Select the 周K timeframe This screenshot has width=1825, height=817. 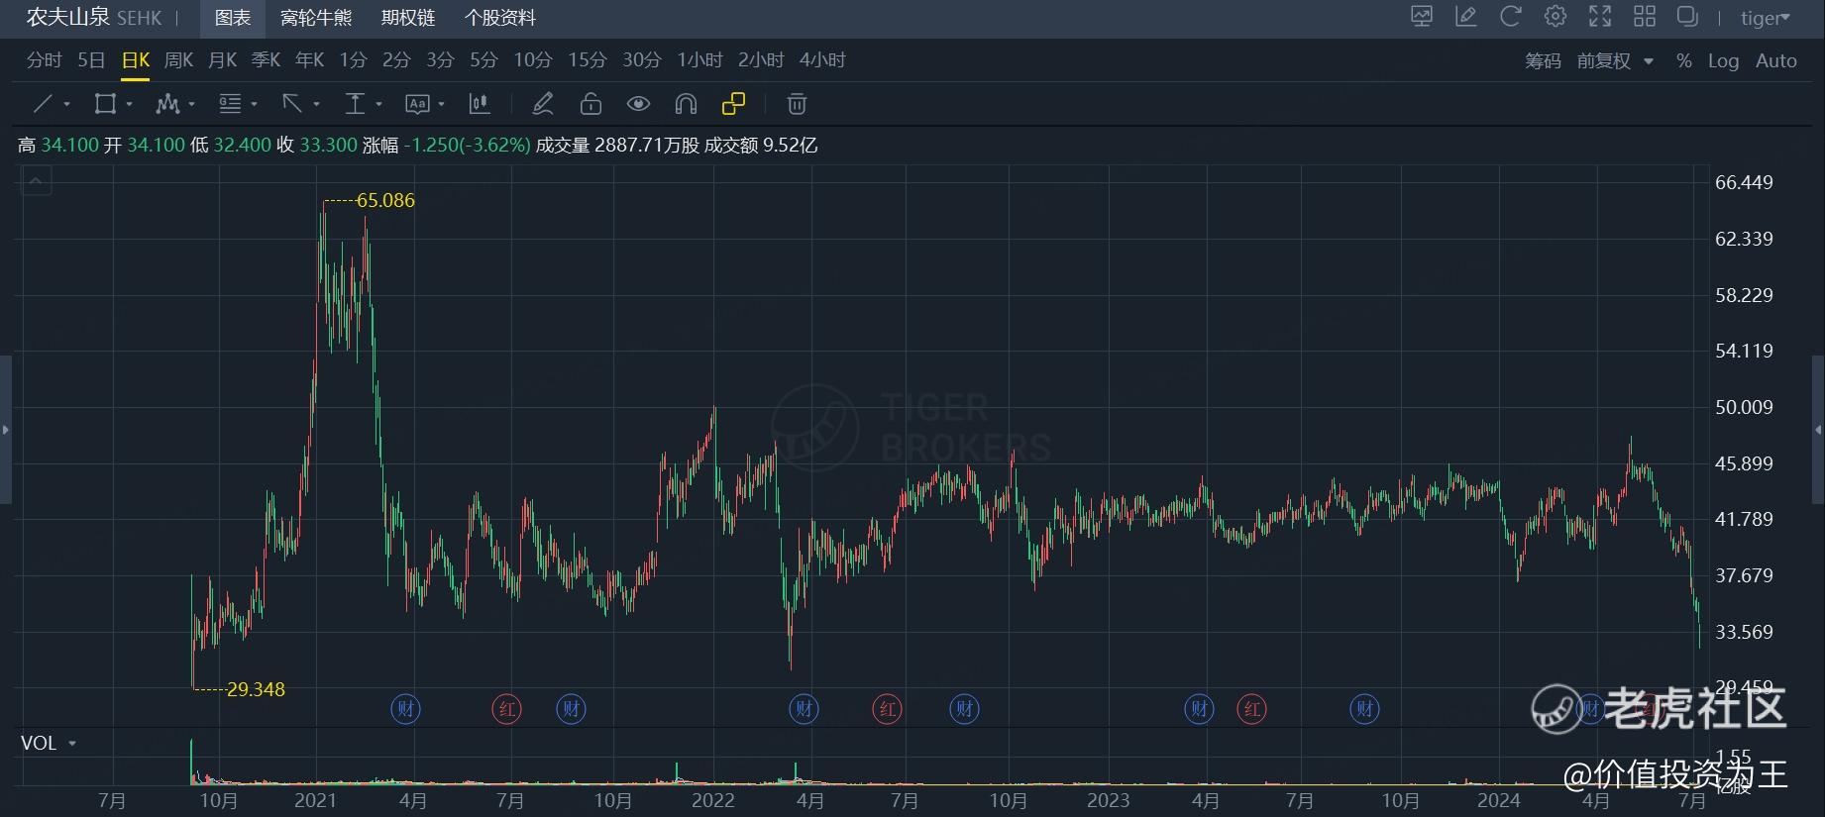tap(178, 60)
